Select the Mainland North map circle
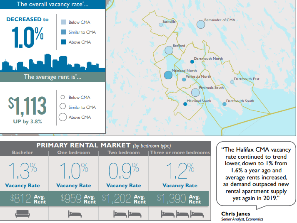Screen dimensions: 297x223 [x=168, y=75]
